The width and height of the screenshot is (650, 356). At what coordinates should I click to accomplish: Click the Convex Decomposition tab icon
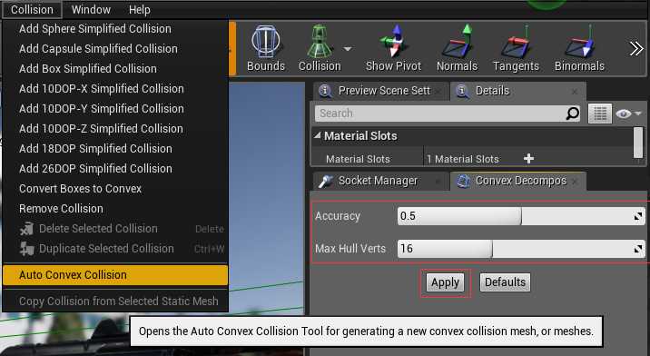463,182
